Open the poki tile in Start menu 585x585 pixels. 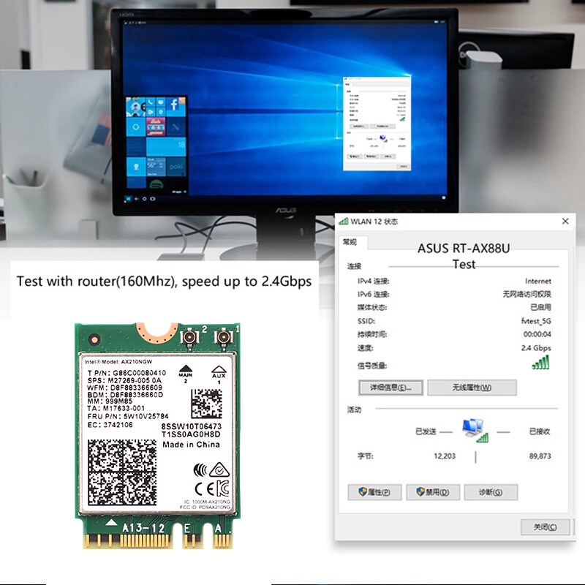pyautogui.click(x=175, y=167)
